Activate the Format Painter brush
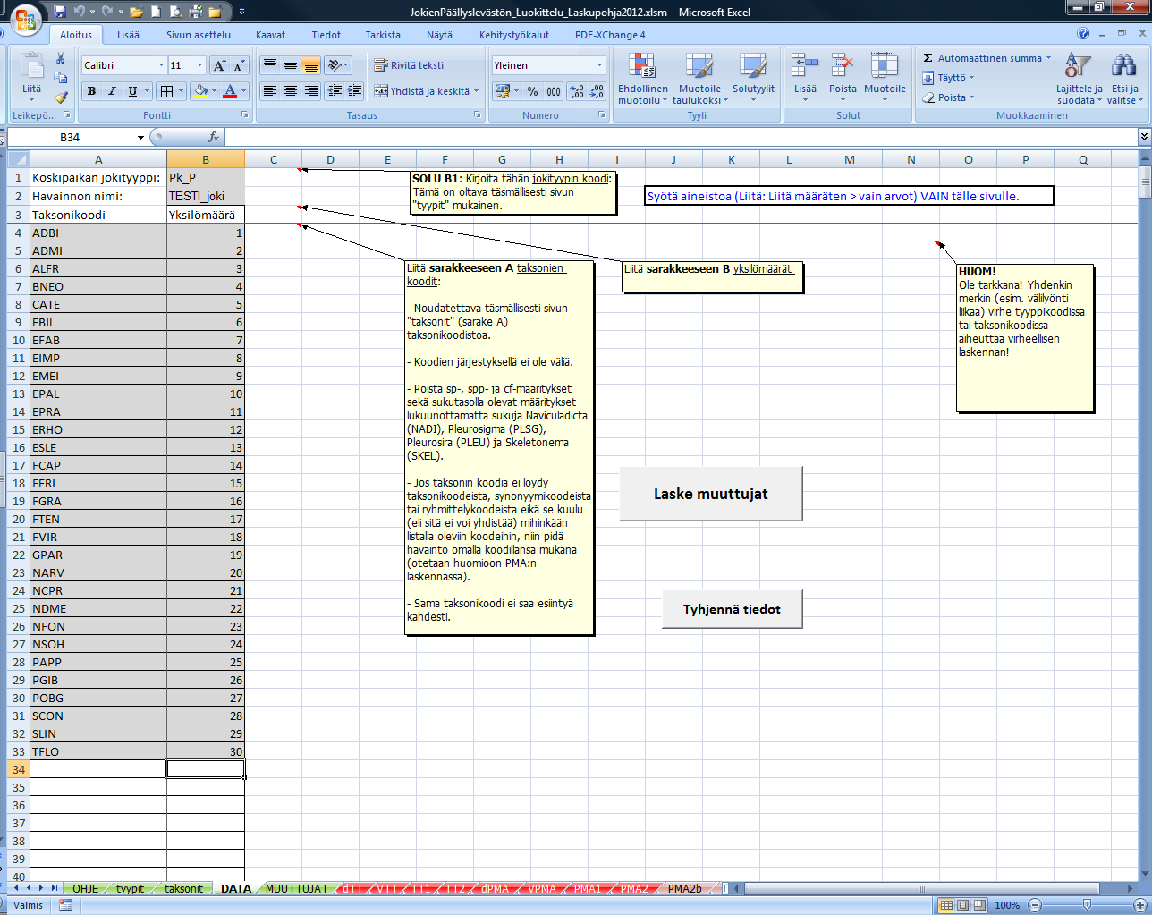 coord(60,97)
